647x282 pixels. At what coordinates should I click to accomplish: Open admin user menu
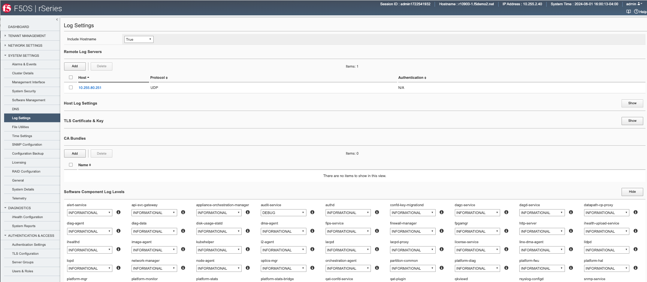[x=634, y=4]
